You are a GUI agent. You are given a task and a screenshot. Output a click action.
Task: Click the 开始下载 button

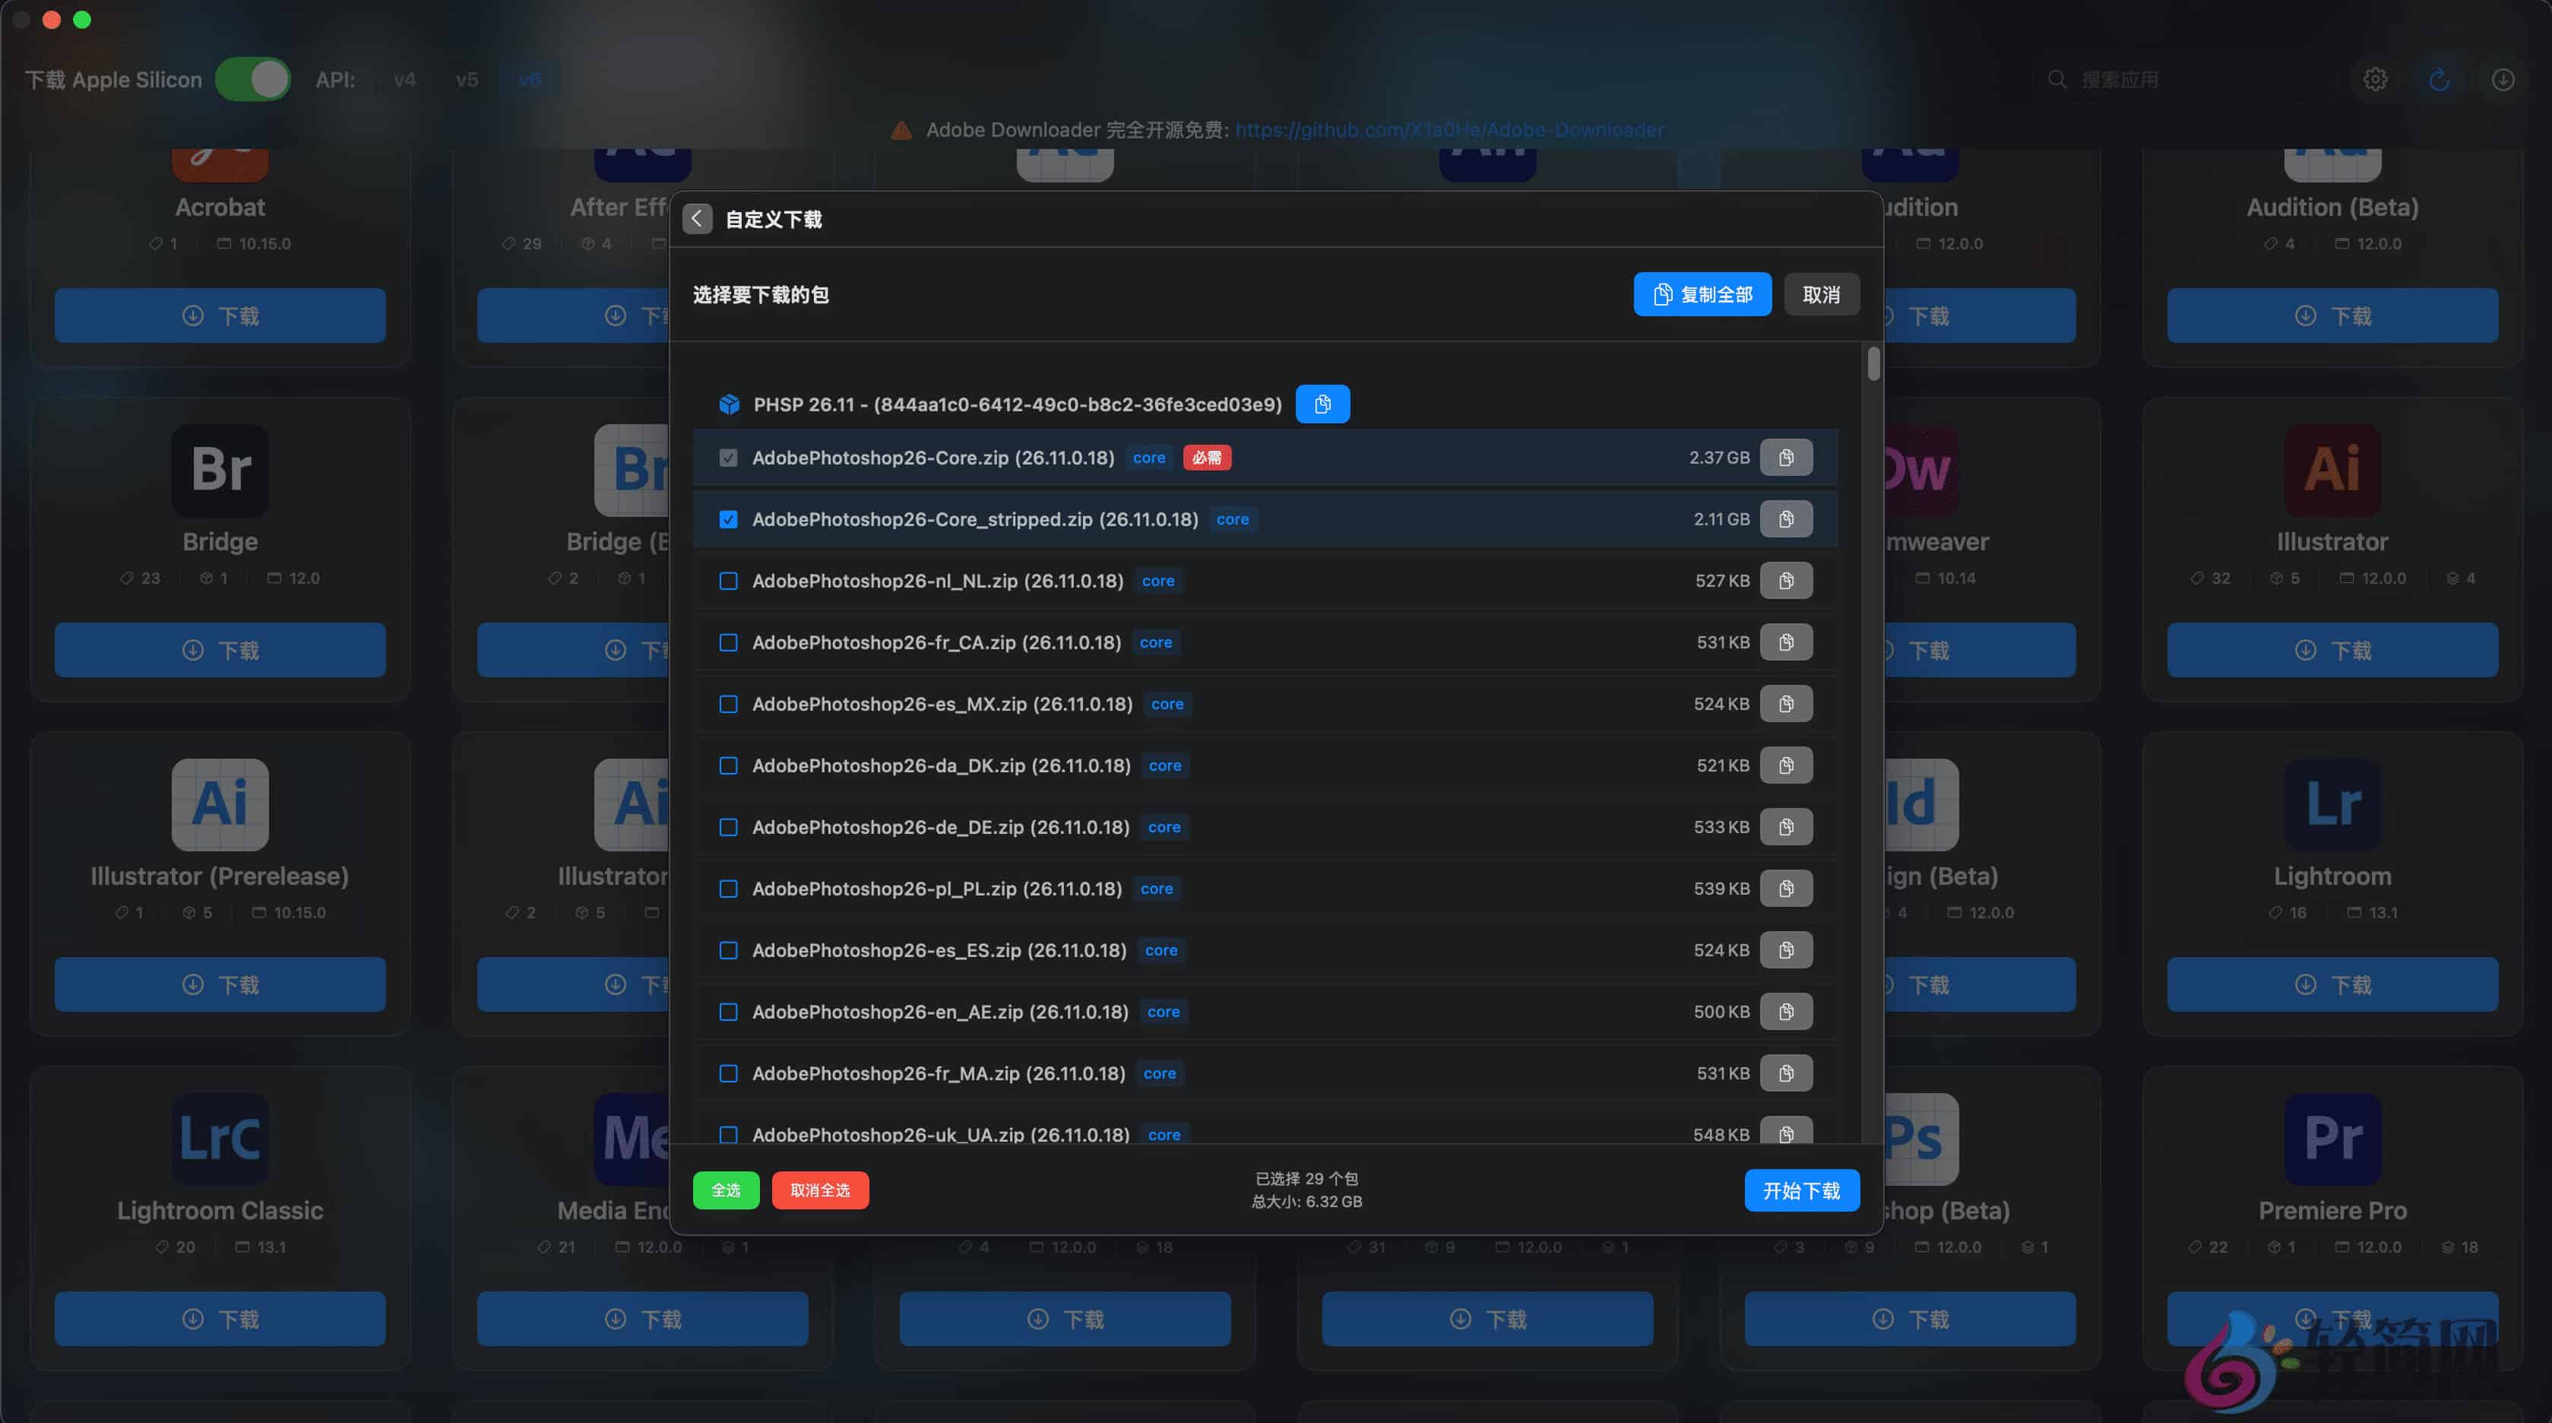click(x=1802, y=1190)
